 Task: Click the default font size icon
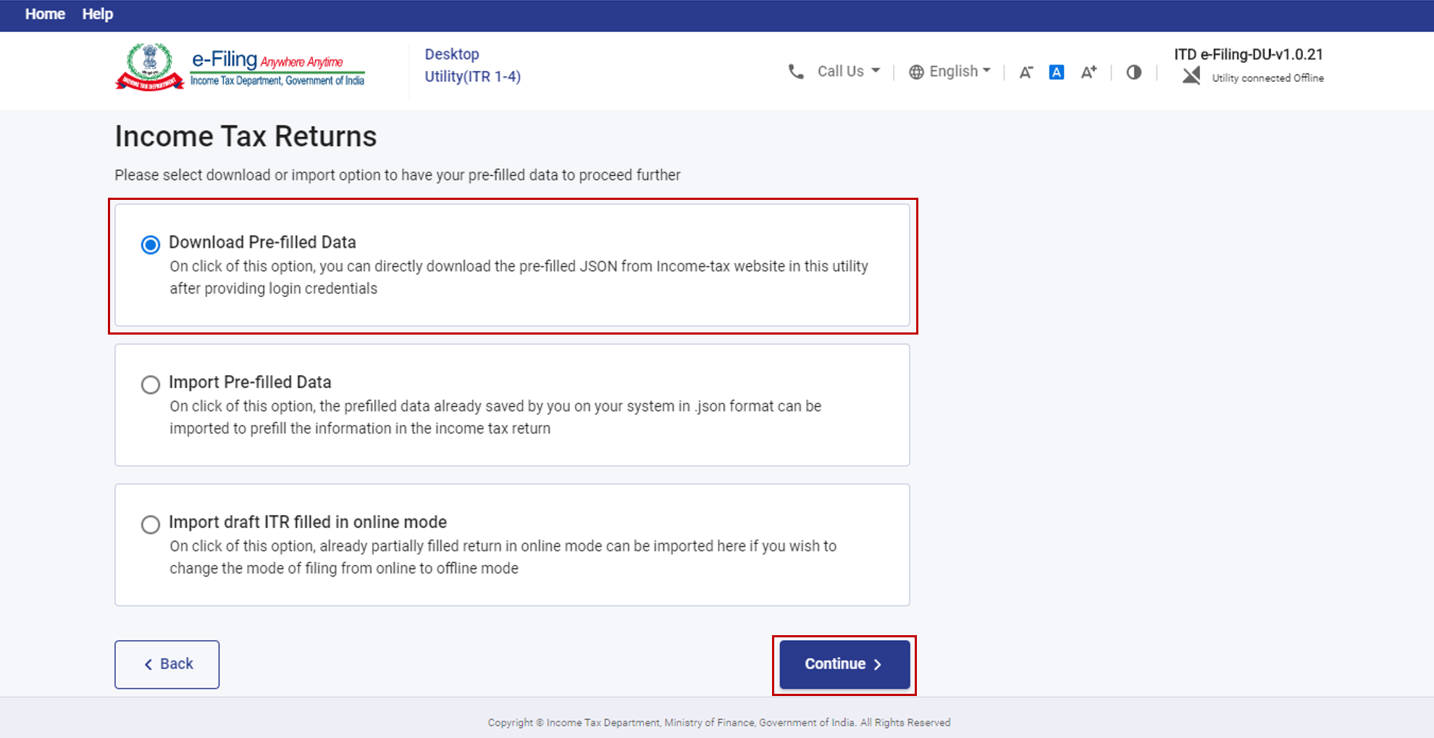1057,72
